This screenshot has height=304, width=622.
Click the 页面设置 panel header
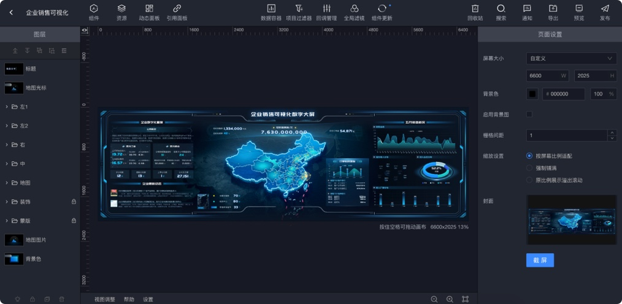click(550, 34)
